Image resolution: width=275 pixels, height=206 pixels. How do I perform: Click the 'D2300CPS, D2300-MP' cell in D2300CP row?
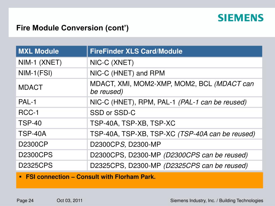(x=175, y=144)
